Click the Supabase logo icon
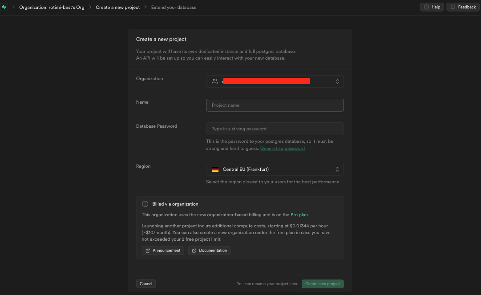This screenshot has height=295, width=481. coord(4,7)
